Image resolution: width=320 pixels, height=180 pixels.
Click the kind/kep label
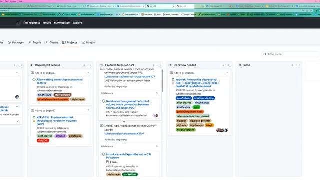click(x=60, y=136)
